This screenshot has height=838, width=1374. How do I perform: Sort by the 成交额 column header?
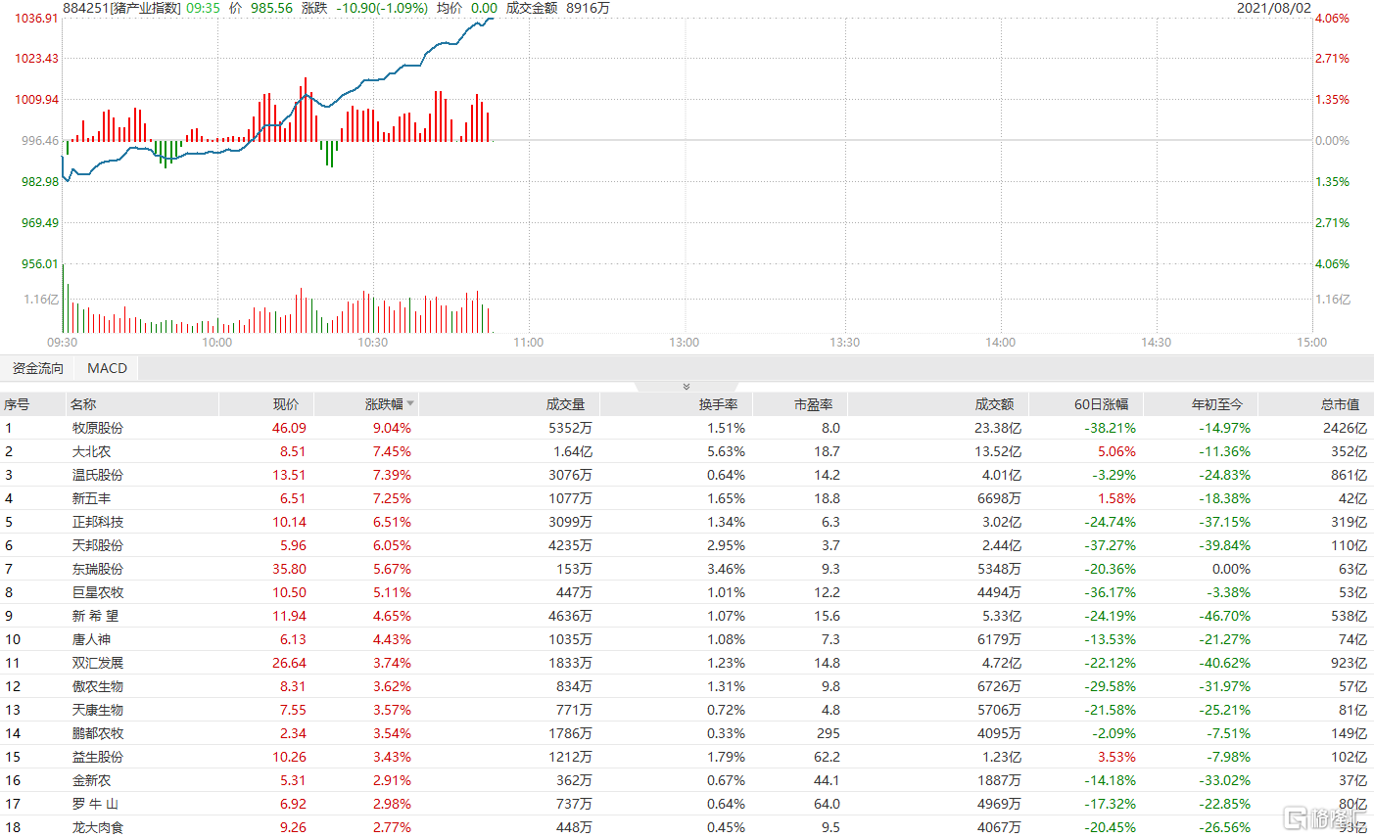pyautogui.click(x=994, y=404)
